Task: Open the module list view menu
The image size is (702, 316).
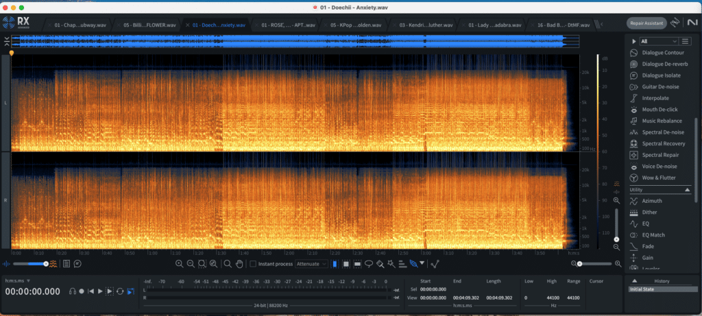Action: point(685,41)
